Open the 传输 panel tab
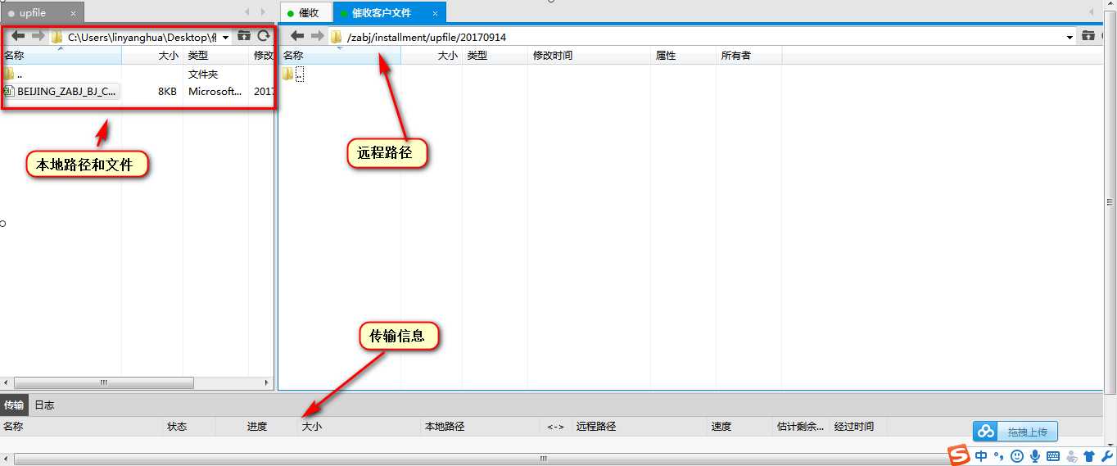Viewport: 1117px width, 466px height. pyautogui.click(x=14, y=405)
